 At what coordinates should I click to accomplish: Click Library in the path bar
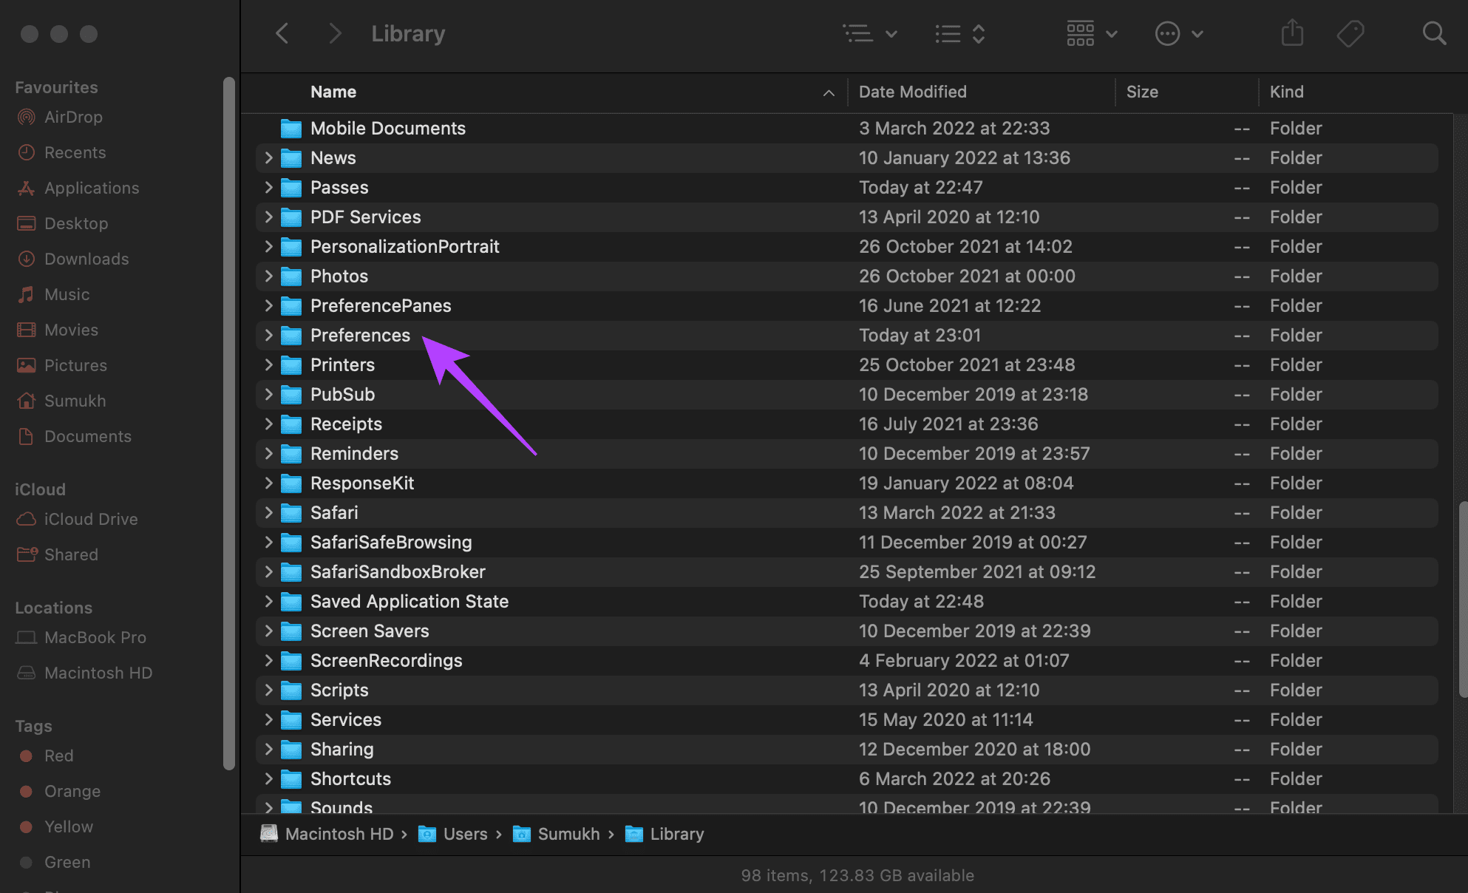664,834
